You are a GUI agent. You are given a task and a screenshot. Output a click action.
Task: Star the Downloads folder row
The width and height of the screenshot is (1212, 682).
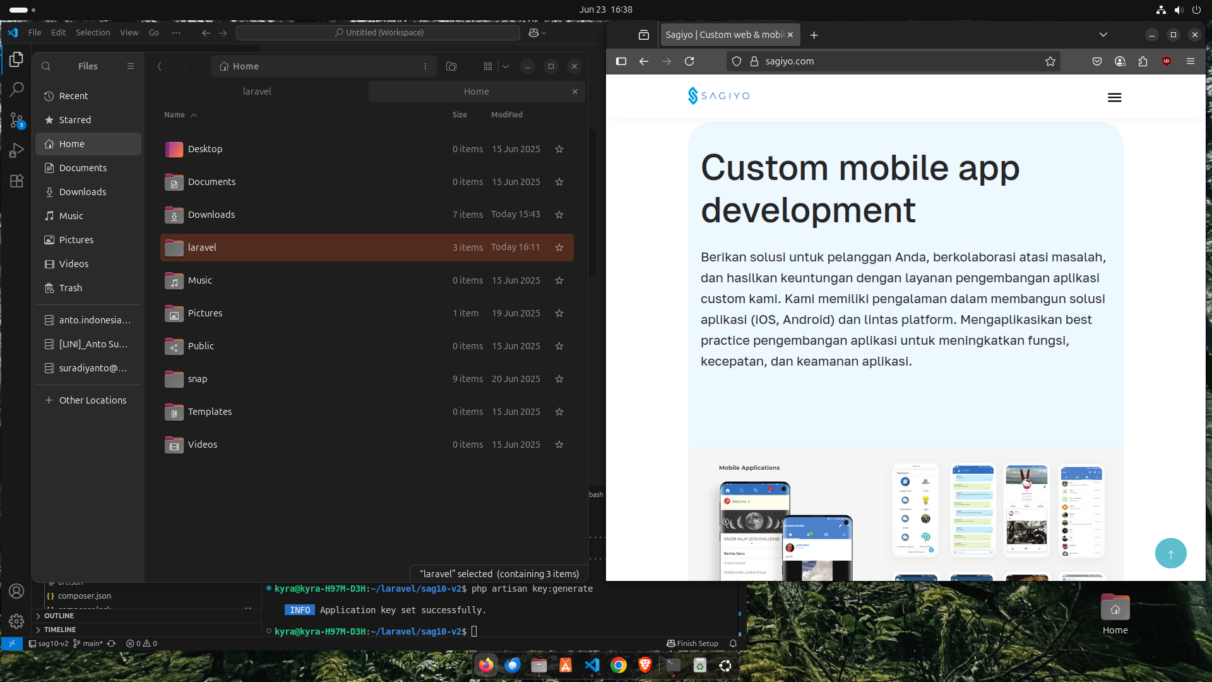click(x=559, y=215)
